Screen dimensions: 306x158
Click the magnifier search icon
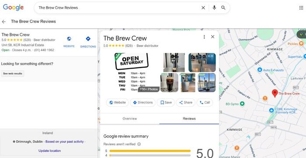(223, 7)
